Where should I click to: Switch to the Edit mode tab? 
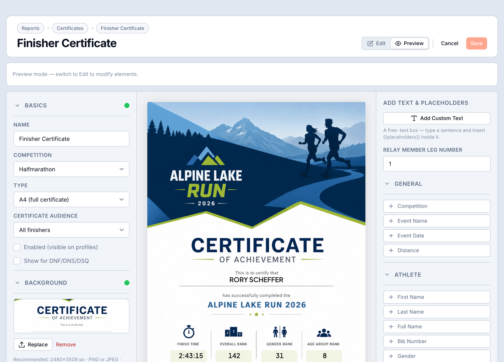377,43
